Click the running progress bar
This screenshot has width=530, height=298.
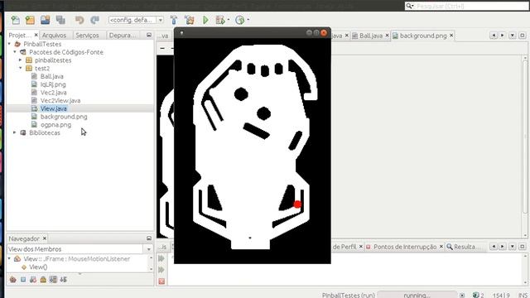tap(417, 295)
